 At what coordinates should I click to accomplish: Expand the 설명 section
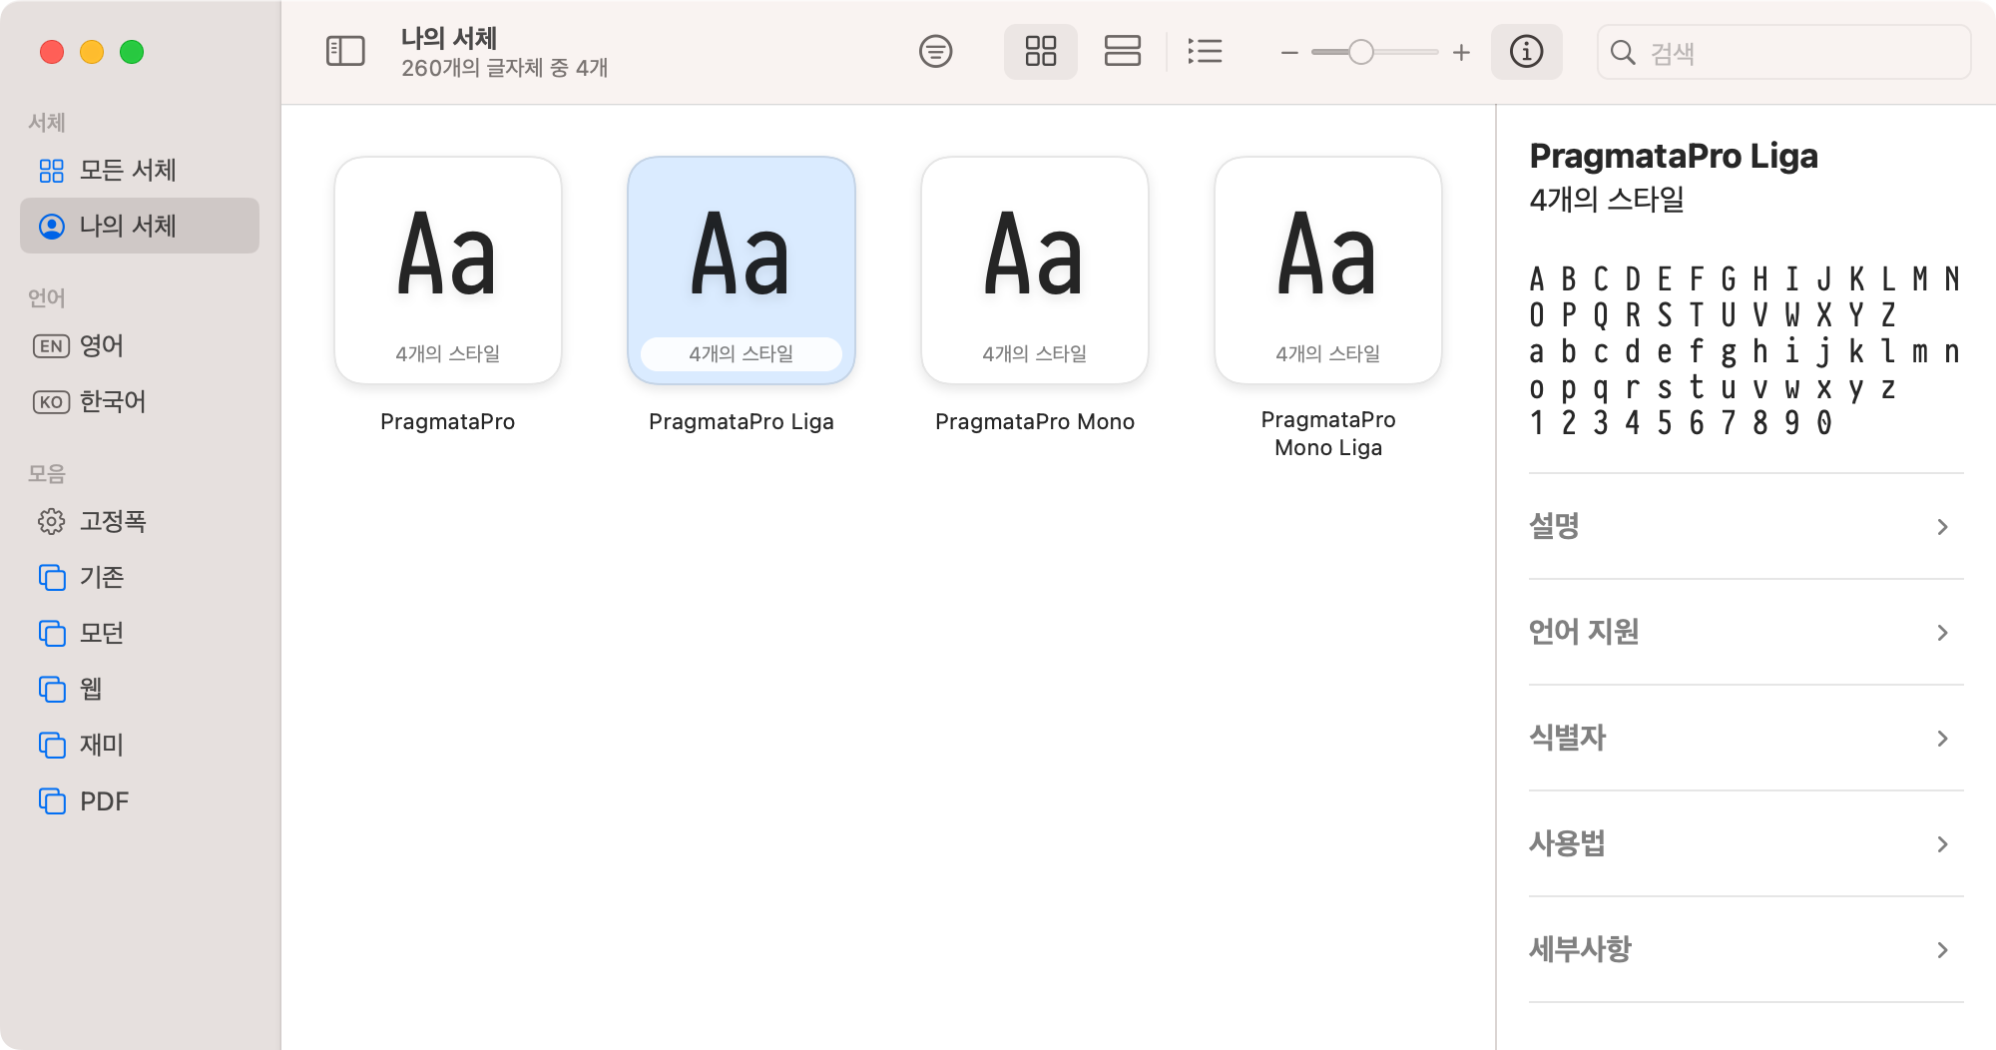coord(1746,526)
